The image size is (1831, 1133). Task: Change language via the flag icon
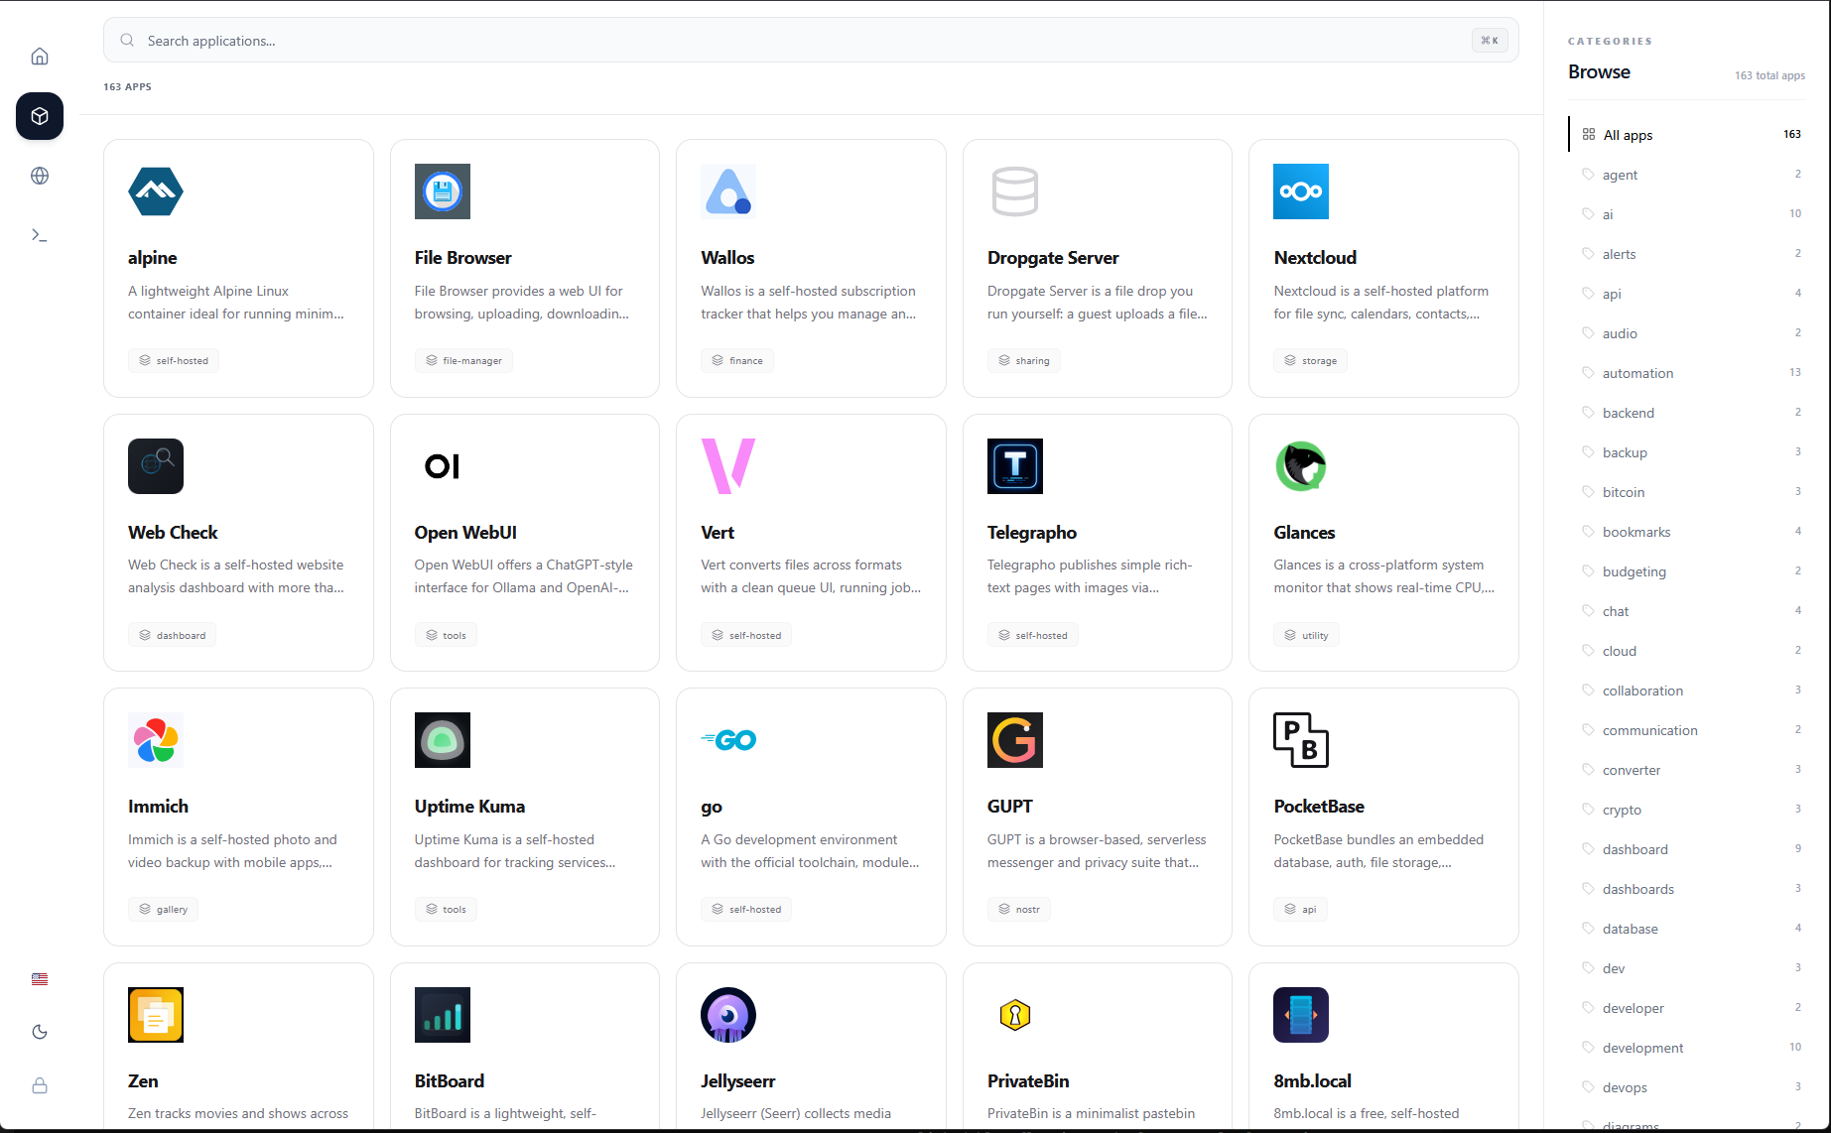40,979
